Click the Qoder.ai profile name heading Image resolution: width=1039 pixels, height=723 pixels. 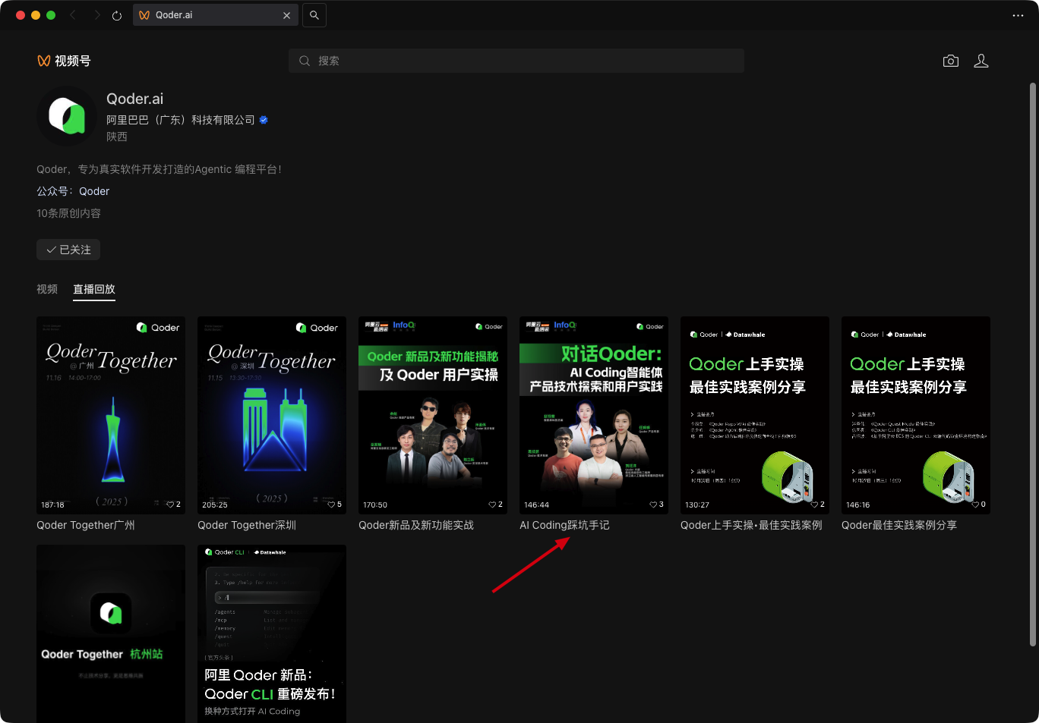coord(134,99)
